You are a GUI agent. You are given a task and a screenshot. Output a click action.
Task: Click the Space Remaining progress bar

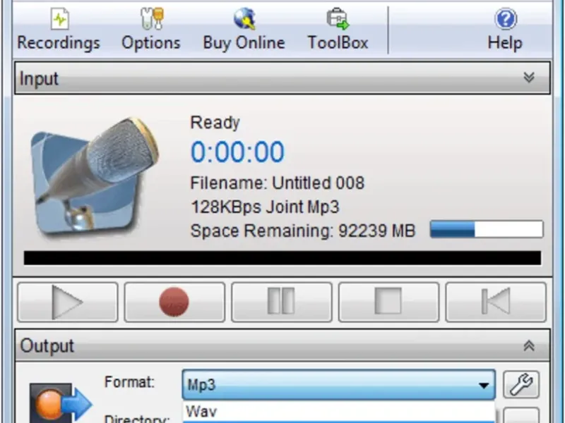point(487,230)
